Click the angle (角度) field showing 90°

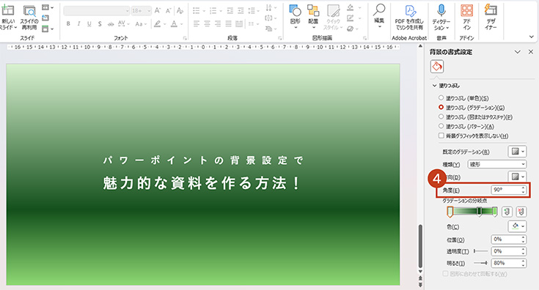pyautogui.click(x=508, y=190)
